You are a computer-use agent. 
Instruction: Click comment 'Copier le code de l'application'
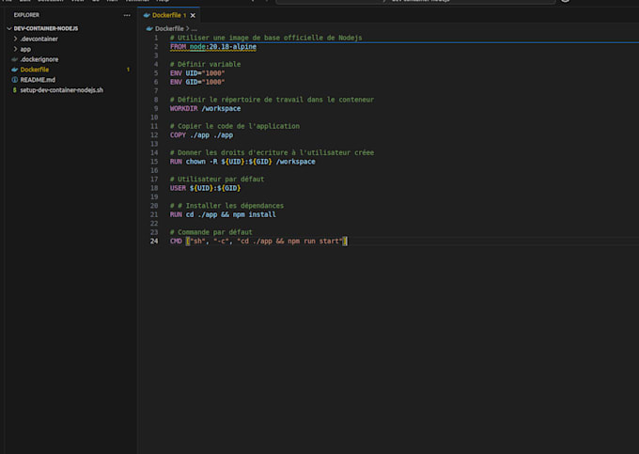[x=235, y=126]
